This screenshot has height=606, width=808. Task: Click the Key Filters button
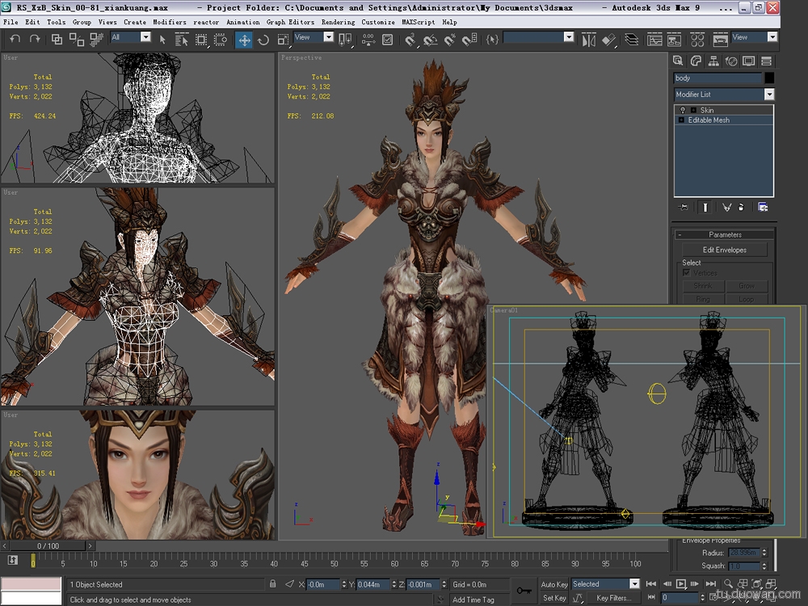tap(613, 598)
